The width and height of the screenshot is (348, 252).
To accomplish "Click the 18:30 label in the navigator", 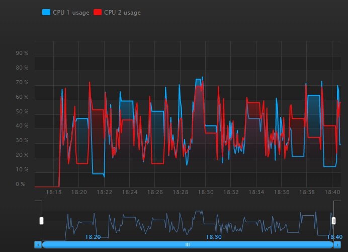I will tap(214, 237).
